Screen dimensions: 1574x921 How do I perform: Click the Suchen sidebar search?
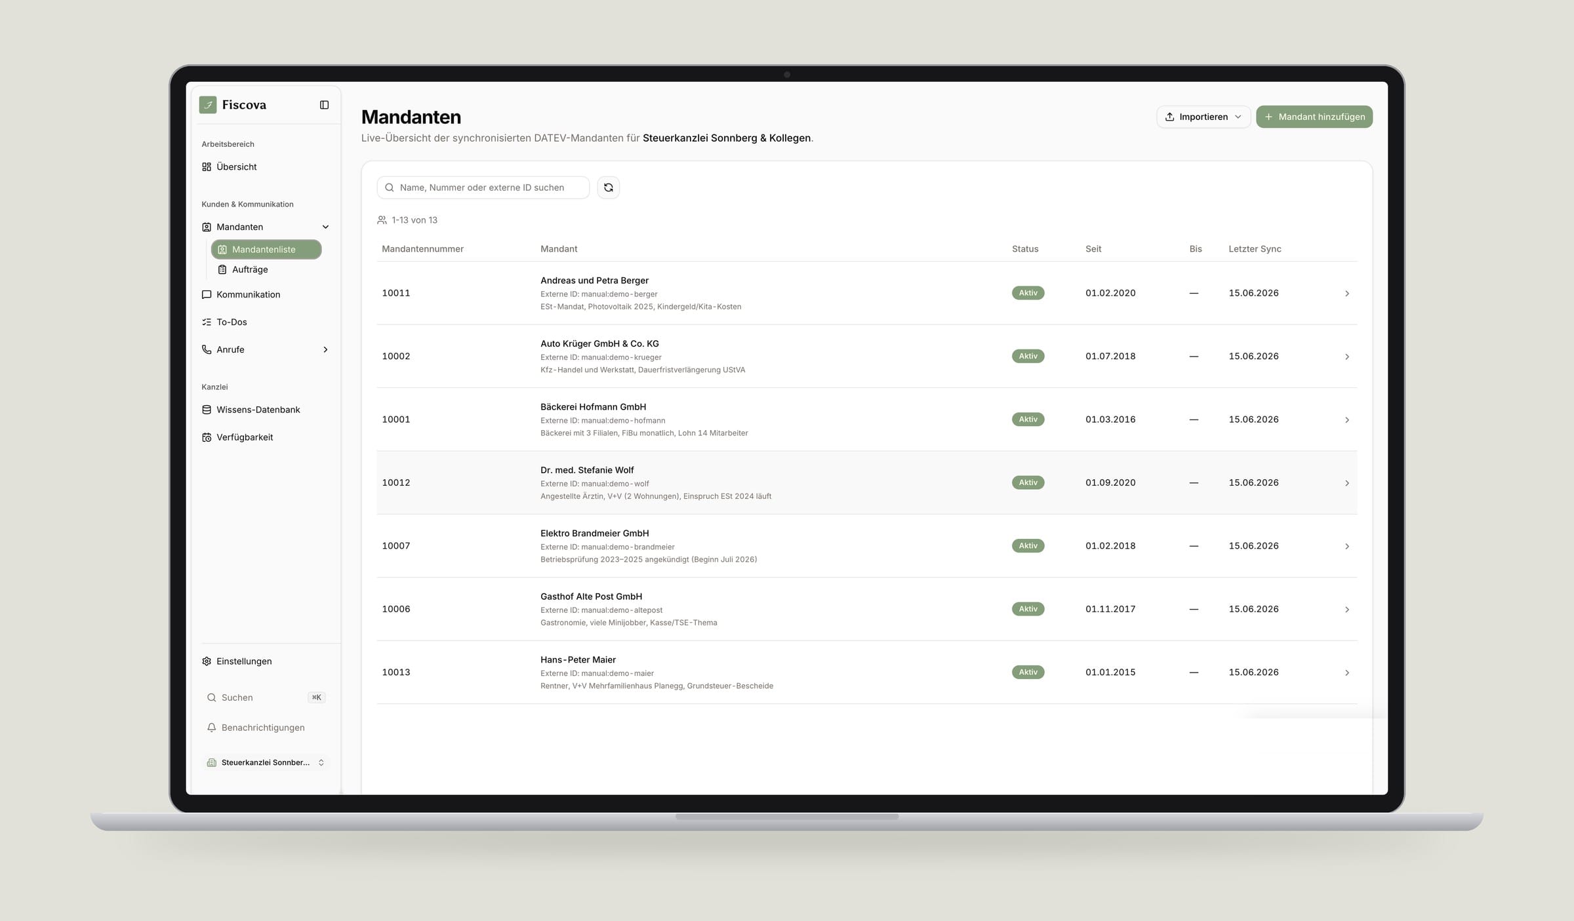coord(266,697)
